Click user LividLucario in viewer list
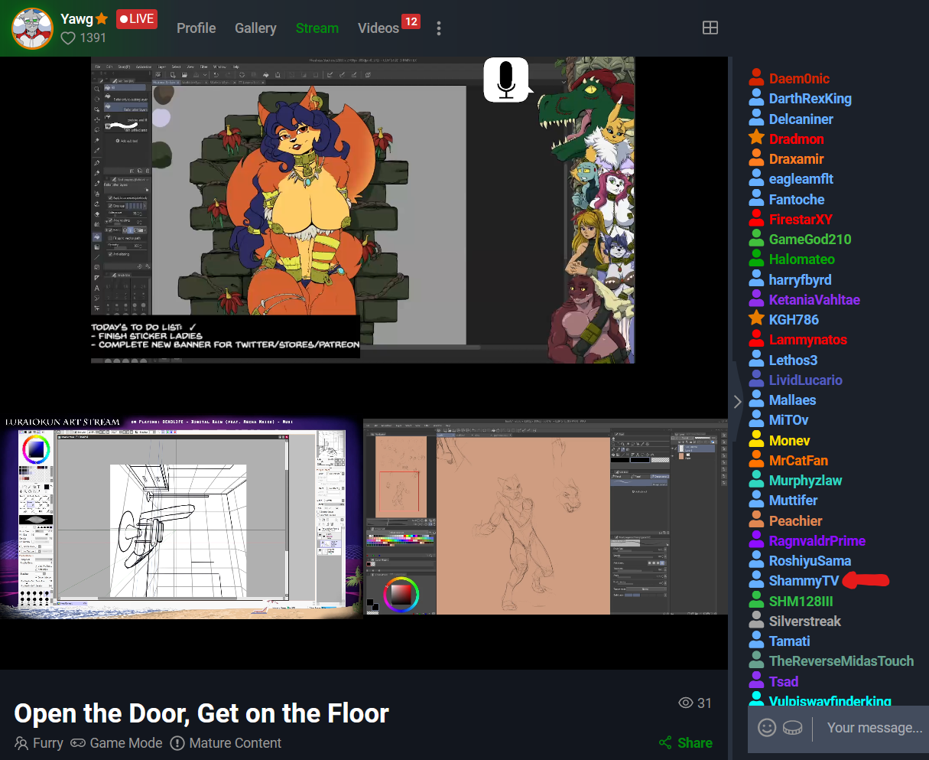929x760 pixels. point(805,380)
